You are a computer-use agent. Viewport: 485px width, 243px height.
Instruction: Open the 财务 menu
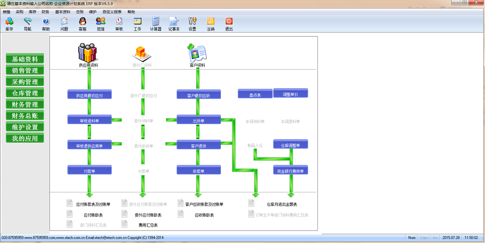(x=45, y=12)
